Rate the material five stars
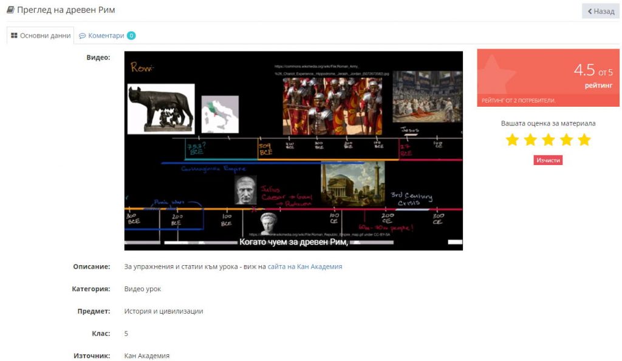Image resolution: width=622 pixels, height=361 pixels. [x=584, y=140]
